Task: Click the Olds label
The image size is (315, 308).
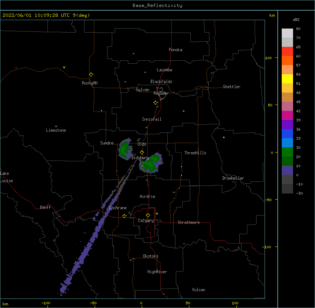Action: pyautogui.click(x=142, y=144)
